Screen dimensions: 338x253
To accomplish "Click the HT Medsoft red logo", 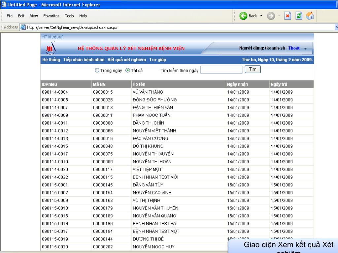I will point(51,48).
